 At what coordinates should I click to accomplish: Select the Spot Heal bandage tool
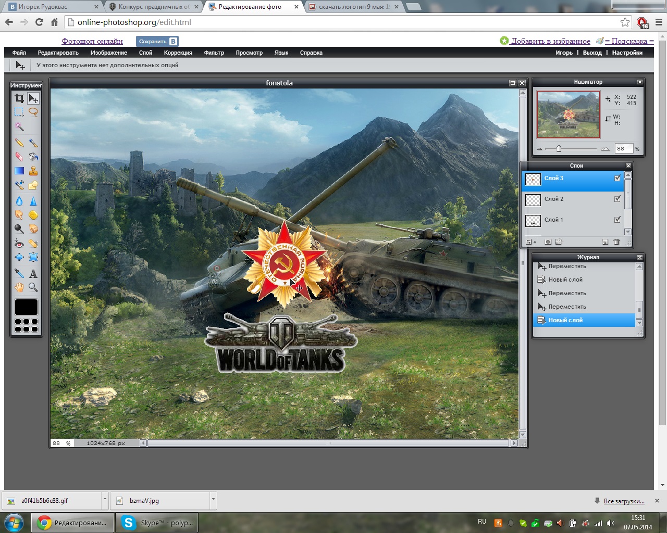pos(33,244)
